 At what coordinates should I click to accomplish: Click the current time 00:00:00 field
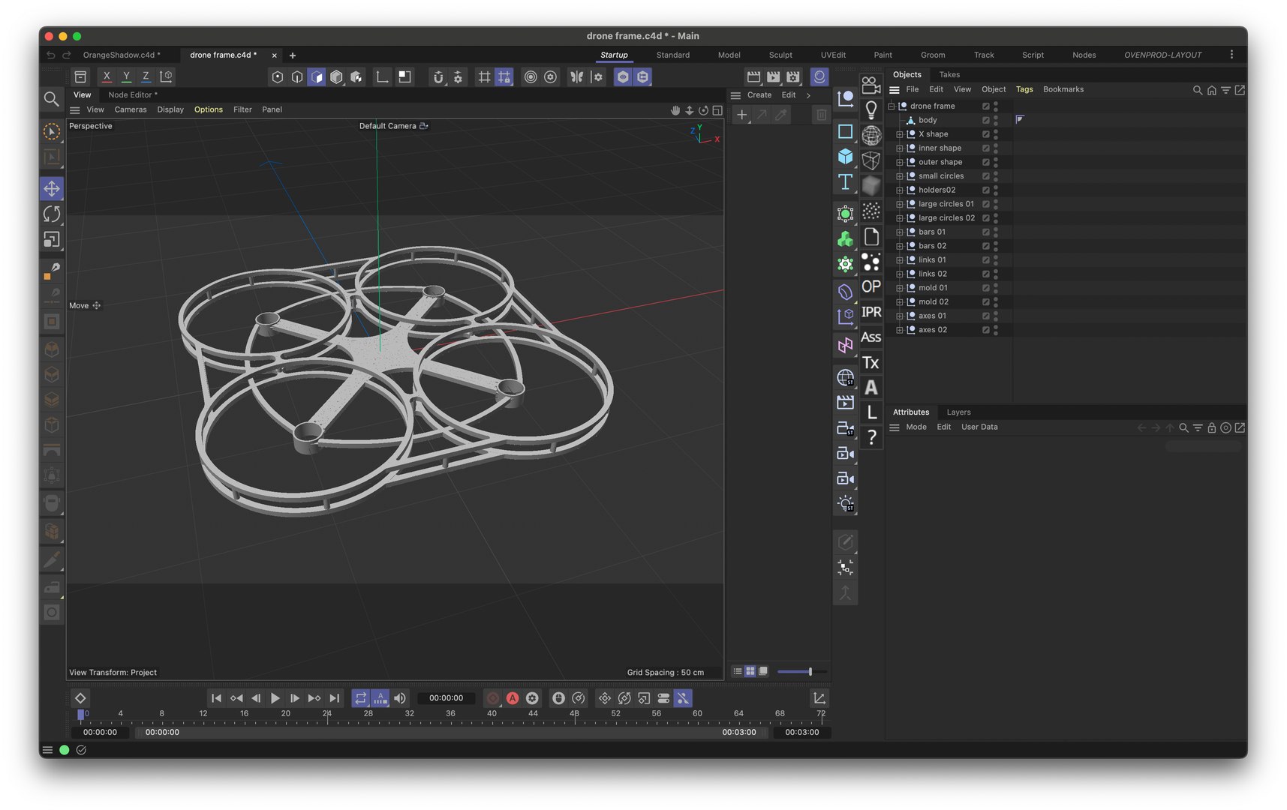click(x=447, y=698)
